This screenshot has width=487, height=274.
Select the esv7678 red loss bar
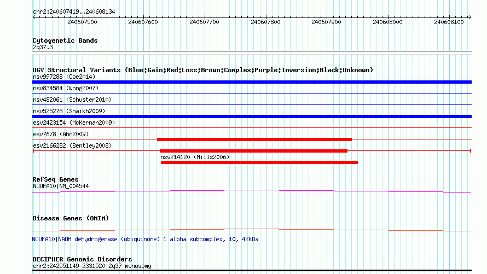254,139
